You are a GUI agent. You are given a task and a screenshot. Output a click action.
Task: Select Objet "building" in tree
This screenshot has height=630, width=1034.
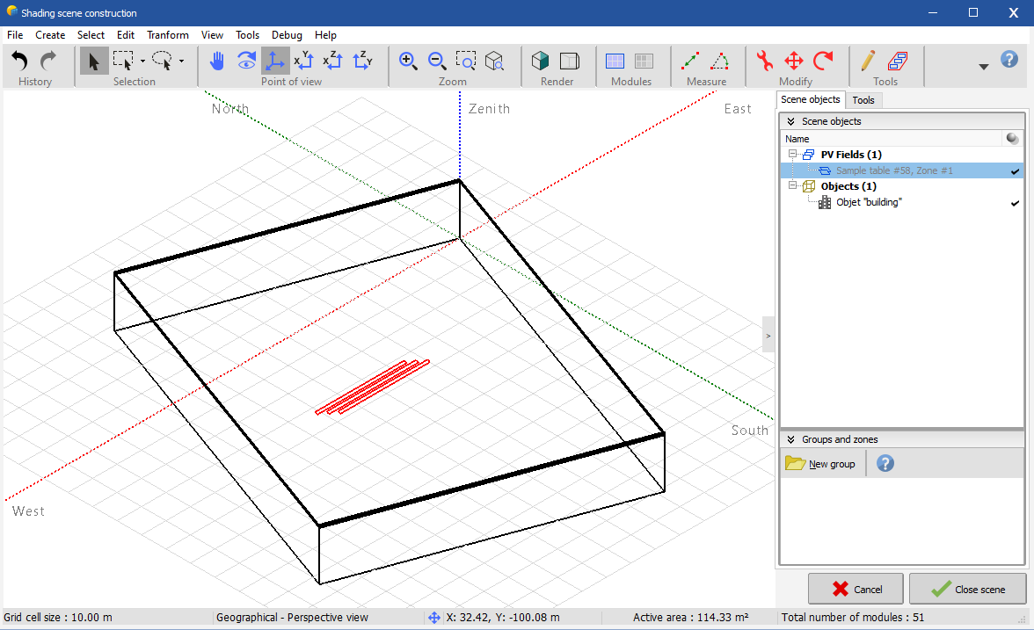(869, 202)
